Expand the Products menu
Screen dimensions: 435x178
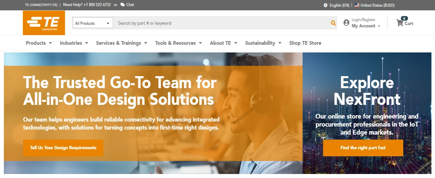(x=39, y=43)
